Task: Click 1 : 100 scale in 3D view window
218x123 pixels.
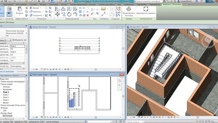Action: point(133,117)
